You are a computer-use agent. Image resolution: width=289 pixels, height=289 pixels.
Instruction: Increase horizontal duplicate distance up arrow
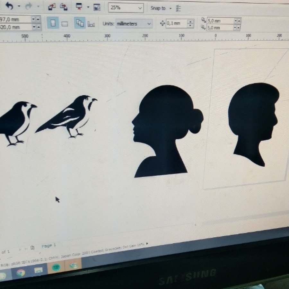point(239,21)
